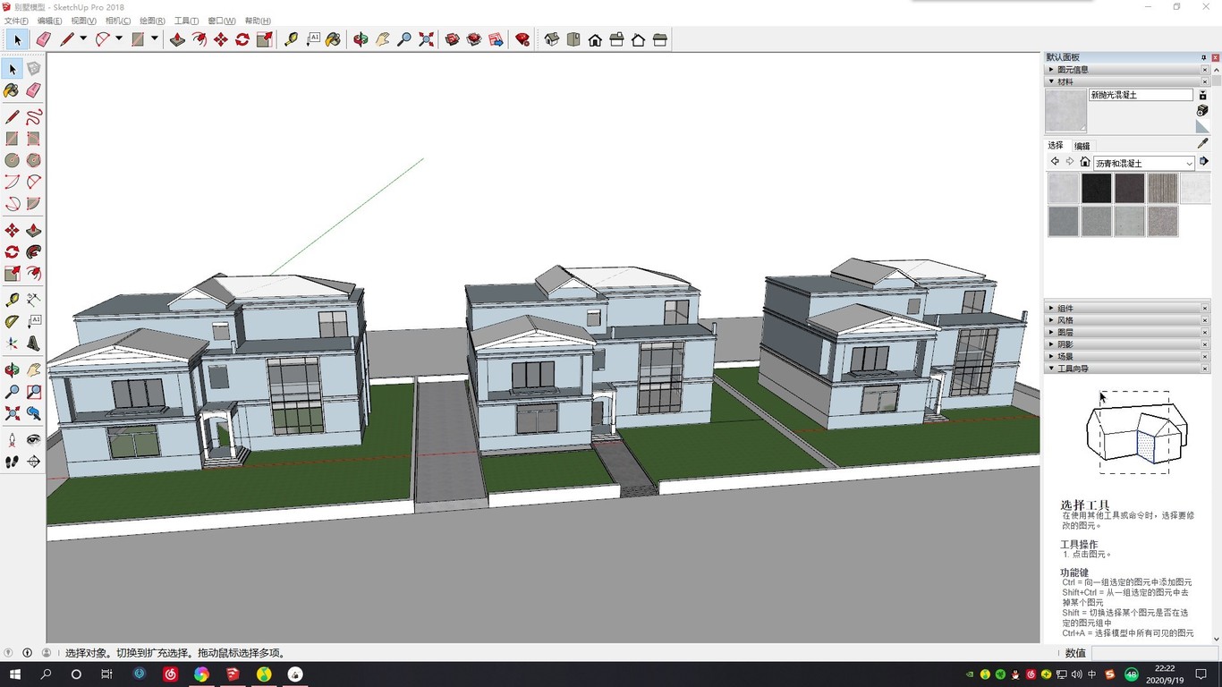
Task: Click the Sample Paint eyedropper in Materials
Action: pos(1203,143)
